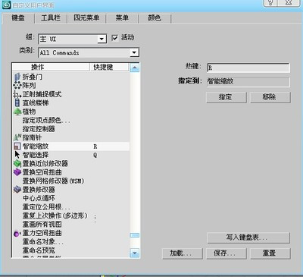Select 重命名对象... in the list
This screenshot has height=277, width=303.
point(43,241)
